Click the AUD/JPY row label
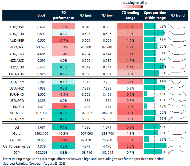 coord(17,47)
